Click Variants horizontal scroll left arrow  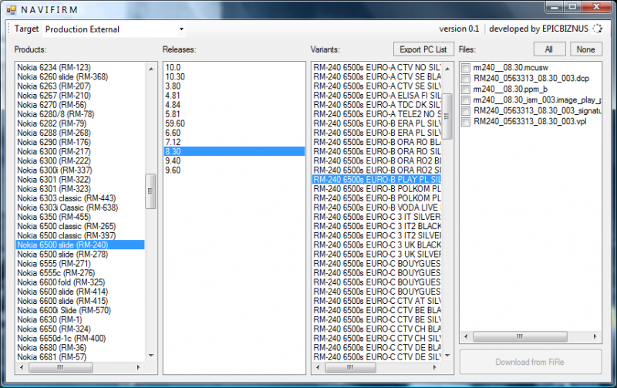[318, 367]
